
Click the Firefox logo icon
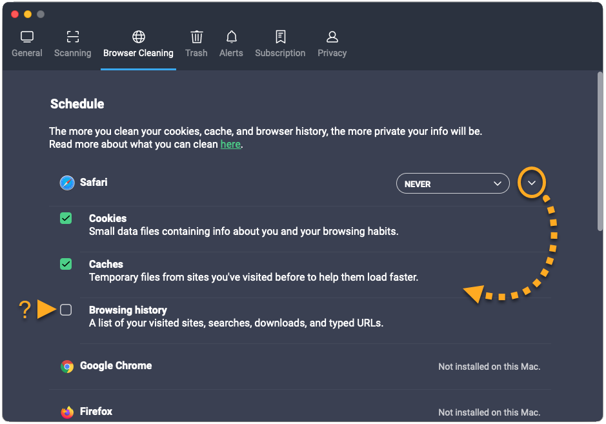pyautogui.click(x=67, y=412)
